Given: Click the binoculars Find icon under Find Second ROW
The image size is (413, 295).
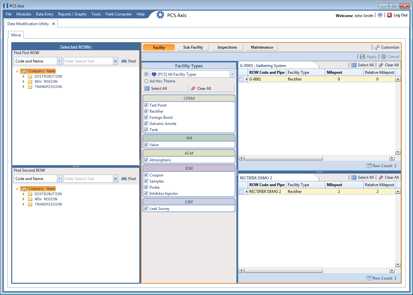Looking at the screenshot, I should pos(124,179).
